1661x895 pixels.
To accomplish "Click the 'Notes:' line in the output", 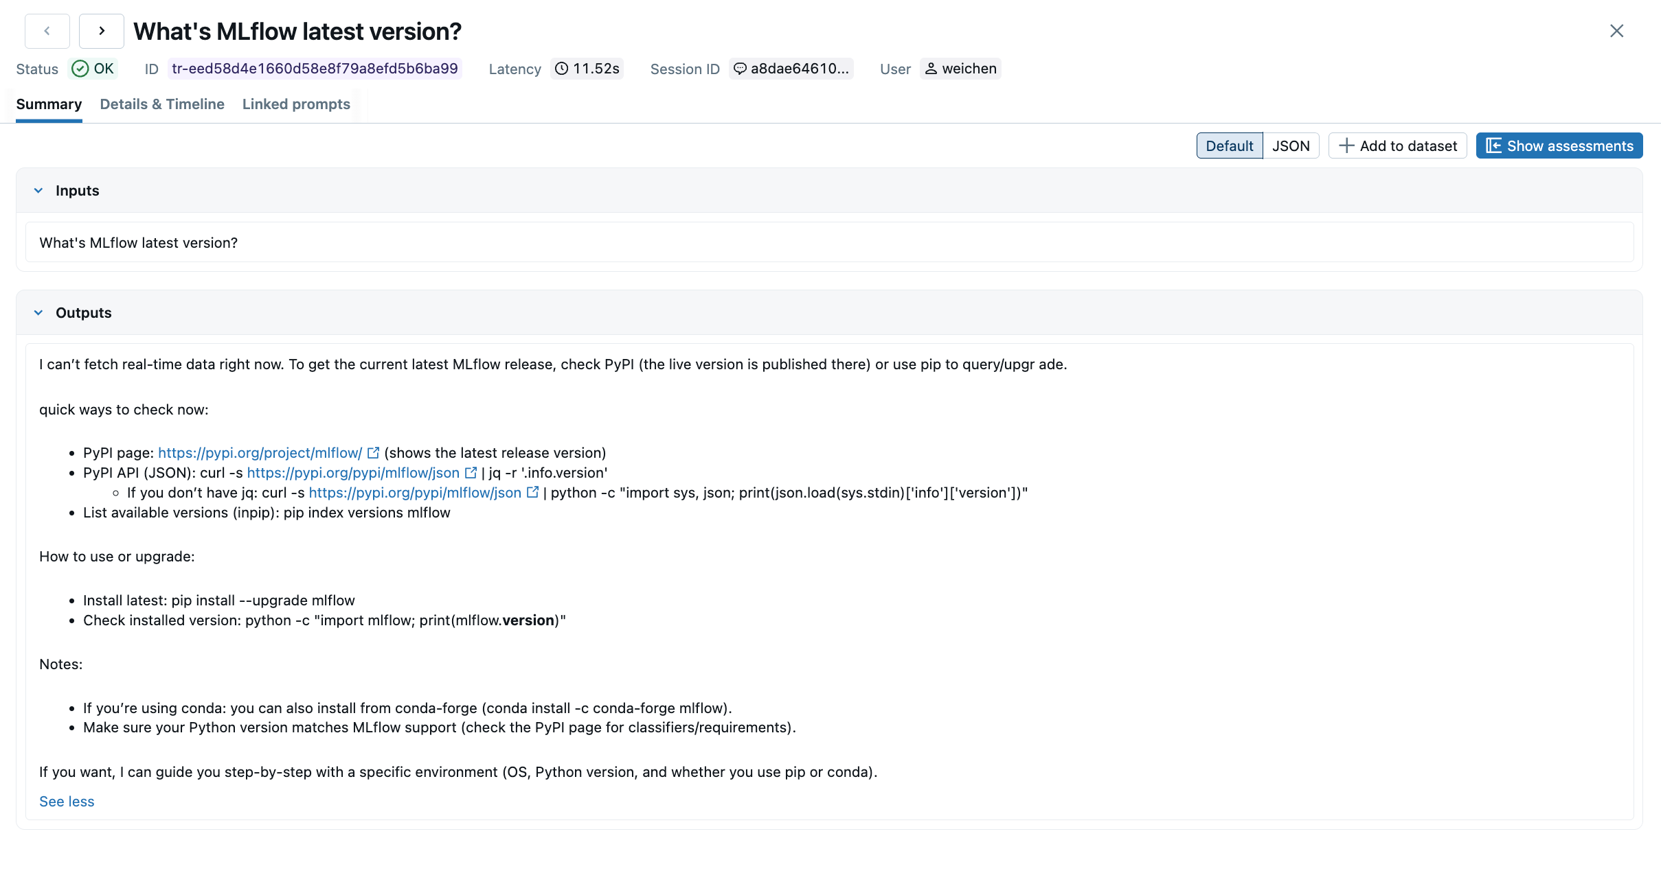I will point(60,664).
